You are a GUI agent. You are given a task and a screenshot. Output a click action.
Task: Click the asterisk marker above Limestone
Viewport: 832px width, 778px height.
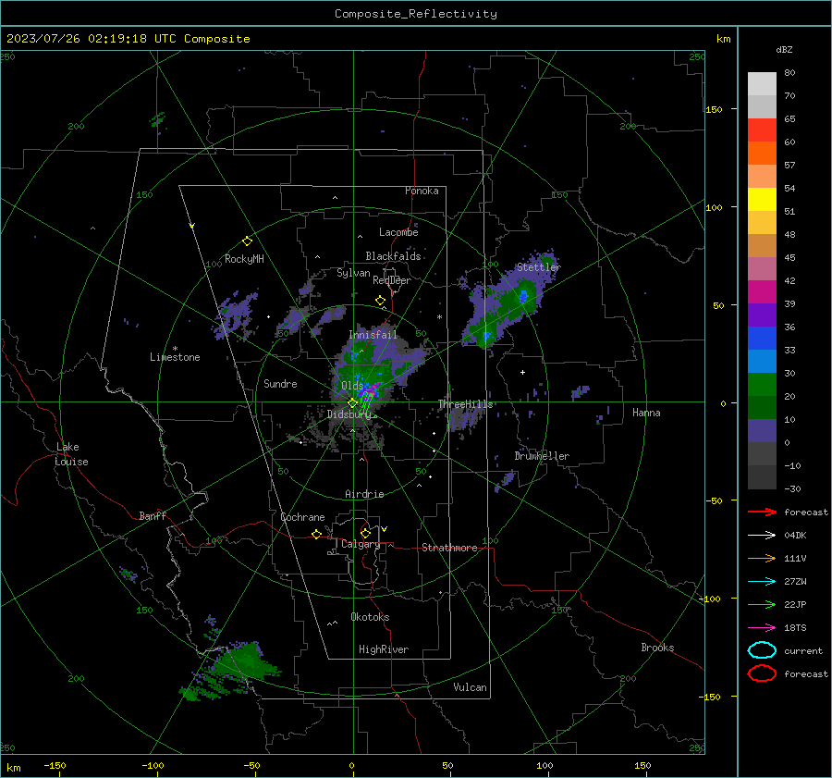tap(175, 349)
